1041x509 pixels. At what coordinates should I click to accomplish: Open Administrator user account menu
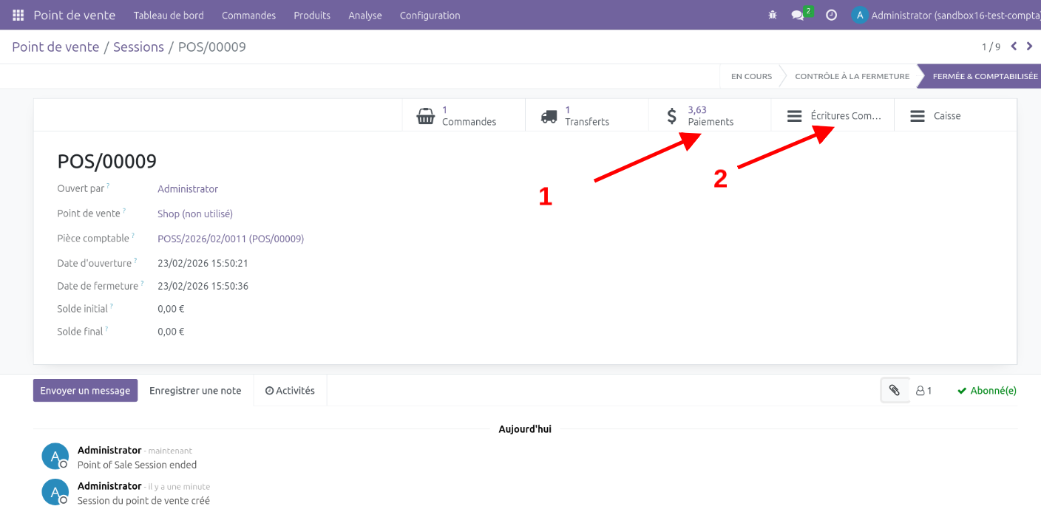pos(946,15)
